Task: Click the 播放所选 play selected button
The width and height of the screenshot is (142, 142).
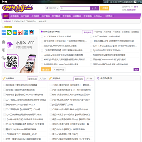Action: 59,69
